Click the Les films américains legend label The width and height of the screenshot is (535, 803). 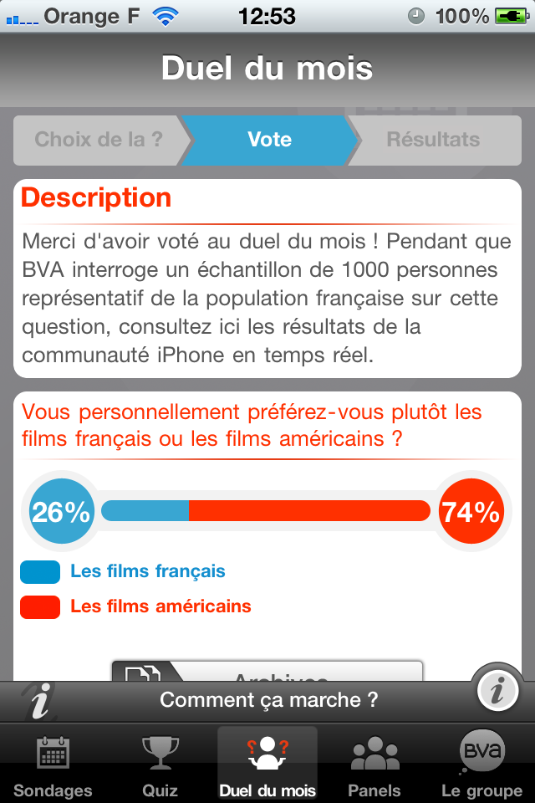(x=160, y=606)
